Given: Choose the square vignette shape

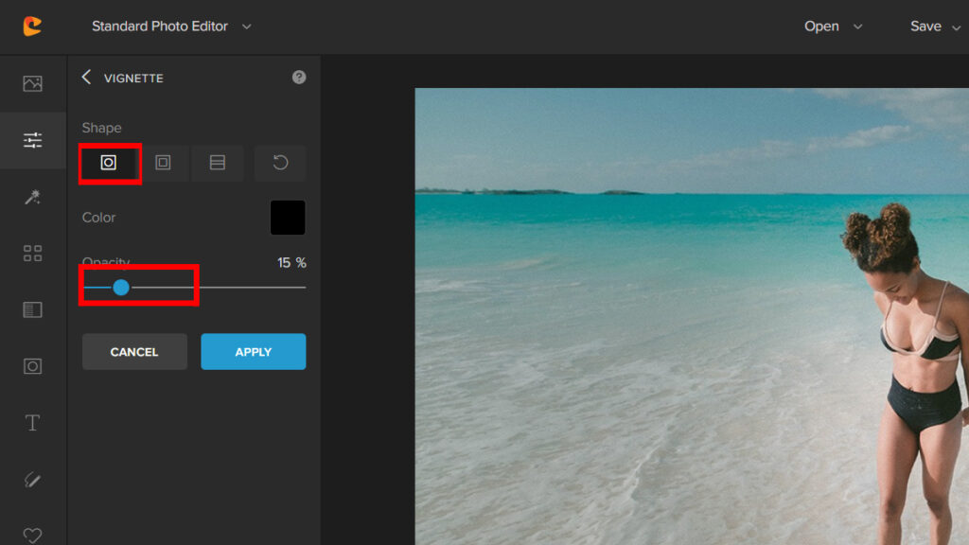Looking at the screenshot, I should (x=163, y=163).
